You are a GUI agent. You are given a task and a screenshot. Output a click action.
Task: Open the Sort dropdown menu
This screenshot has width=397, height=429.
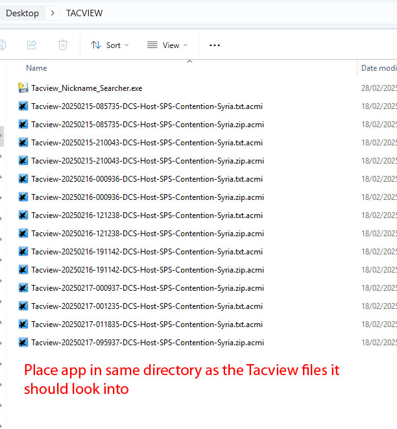(110, 45)
